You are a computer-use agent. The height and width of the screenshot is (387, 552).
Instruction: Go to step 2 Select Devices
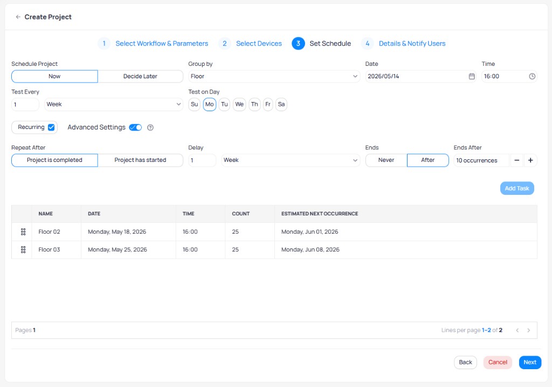250,44
